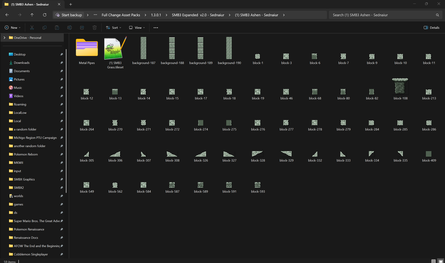Select the Metal Pipes folder
Image resolution: width=445 pixels, height=263 pixels.
click(x=87, y=51)
